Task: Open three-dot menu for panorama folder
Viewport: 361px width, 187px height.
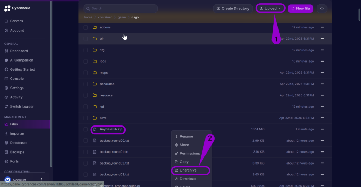Action: [322, 84]
